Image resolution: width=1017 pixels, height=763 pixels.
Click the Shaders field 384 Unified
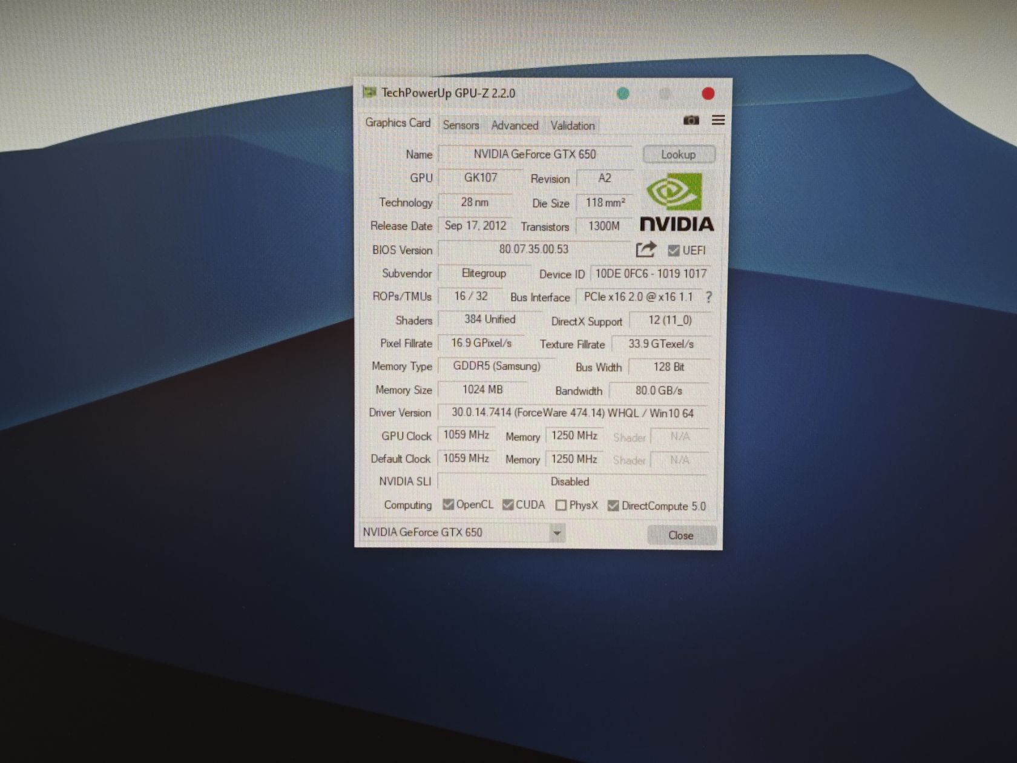(490, 320)
